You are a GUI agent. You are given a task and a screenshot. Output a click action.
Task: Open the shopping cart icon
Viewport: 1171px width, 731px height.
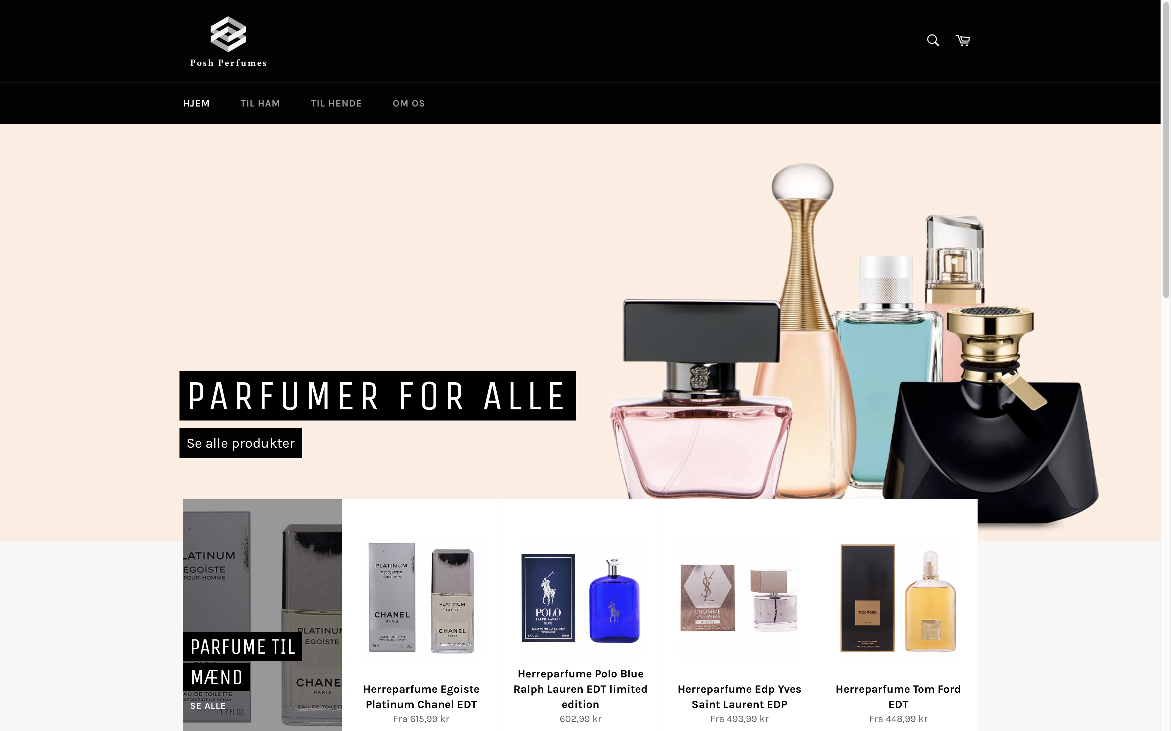pos(963,41)
